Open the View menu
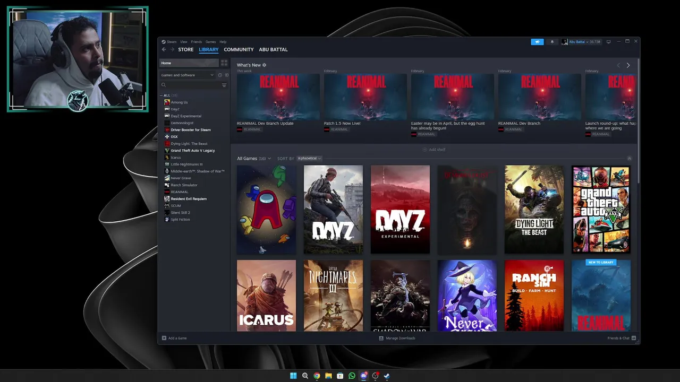Screen dimensions: 680x382 click(183, 42)
